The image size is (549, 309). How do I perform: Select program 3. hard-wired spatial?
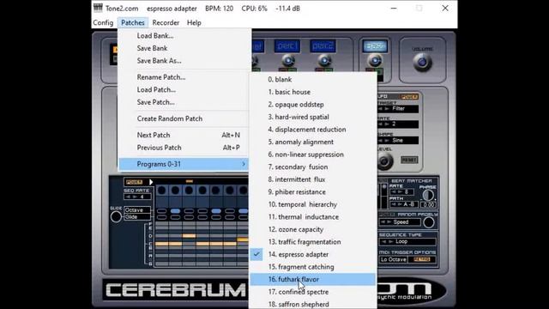click(x=313, y=117)
